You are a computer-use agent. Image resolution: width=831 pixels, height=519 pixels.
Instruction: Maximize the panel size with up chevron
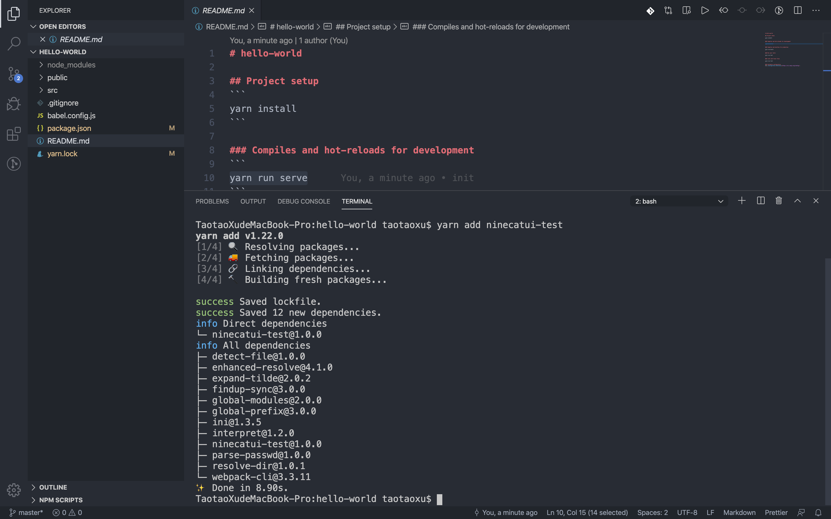(x=797, y=201)
